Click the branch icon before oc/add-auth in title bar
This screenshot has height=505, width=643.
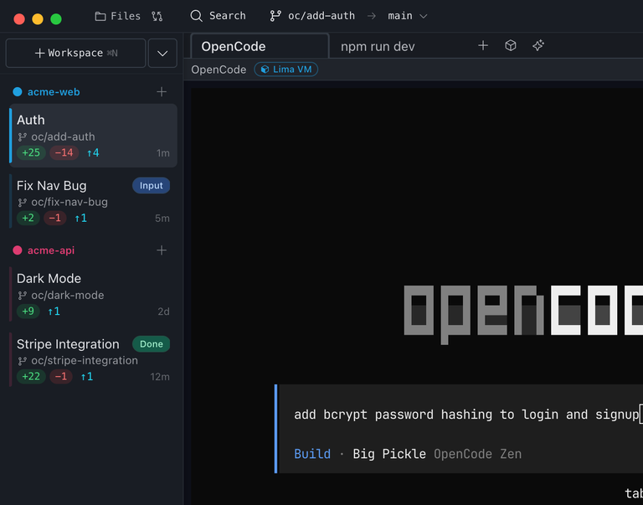(275, 16)
